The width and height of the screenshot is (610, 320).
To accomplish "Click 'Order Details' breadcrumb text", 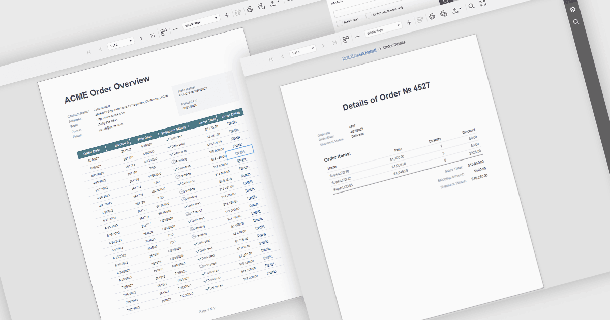I will pyautogui.click(x=394, y=45).
